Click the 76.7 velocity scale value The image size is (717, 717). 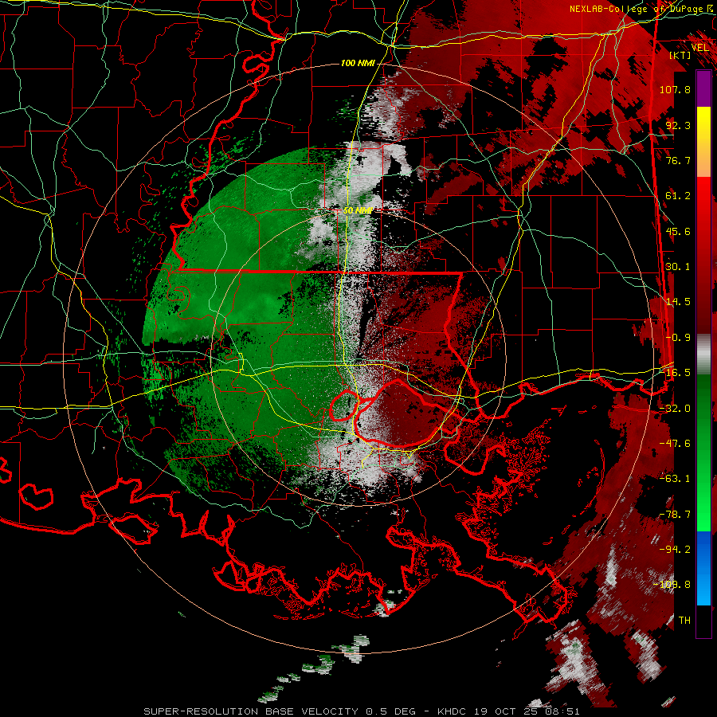(678, 160)
